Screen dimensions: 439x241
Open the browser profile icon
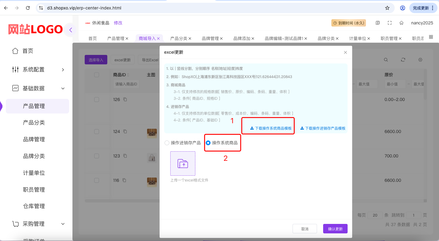(403, 8)
